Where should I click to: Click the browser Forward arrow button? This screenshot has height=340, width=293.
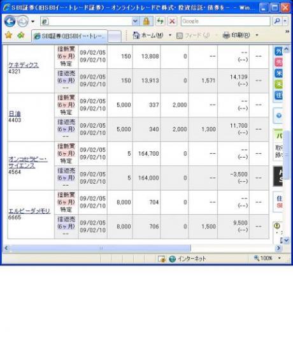23,21
